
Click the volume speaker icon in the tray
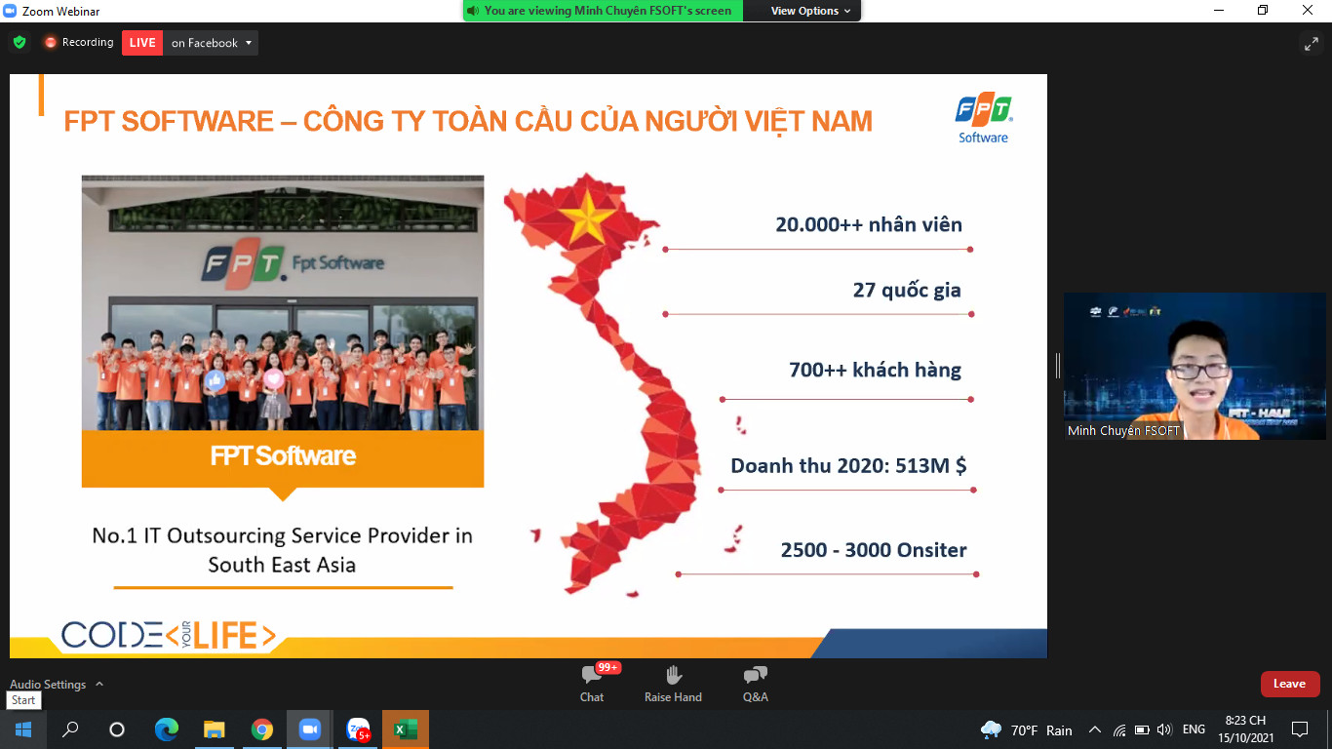pos(1164,729)
